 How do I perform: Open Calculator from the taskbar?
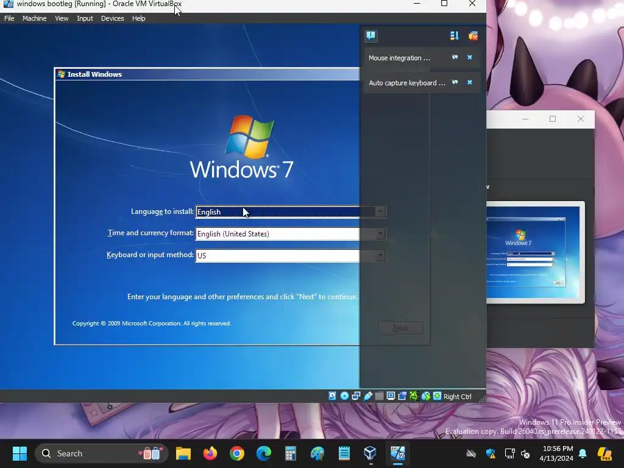[x=291, y=453]
